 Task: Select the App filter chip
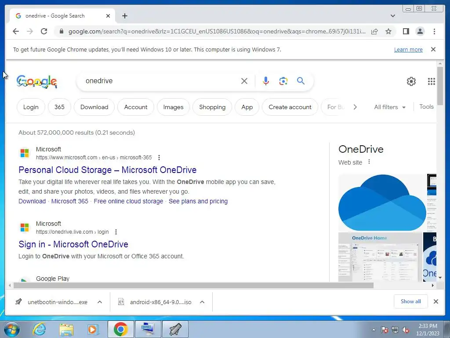click(247, 107)
